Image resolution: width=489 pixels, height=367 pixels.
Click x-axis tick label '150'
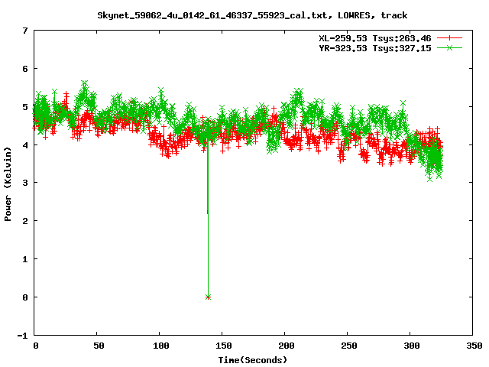pos(224,346)
